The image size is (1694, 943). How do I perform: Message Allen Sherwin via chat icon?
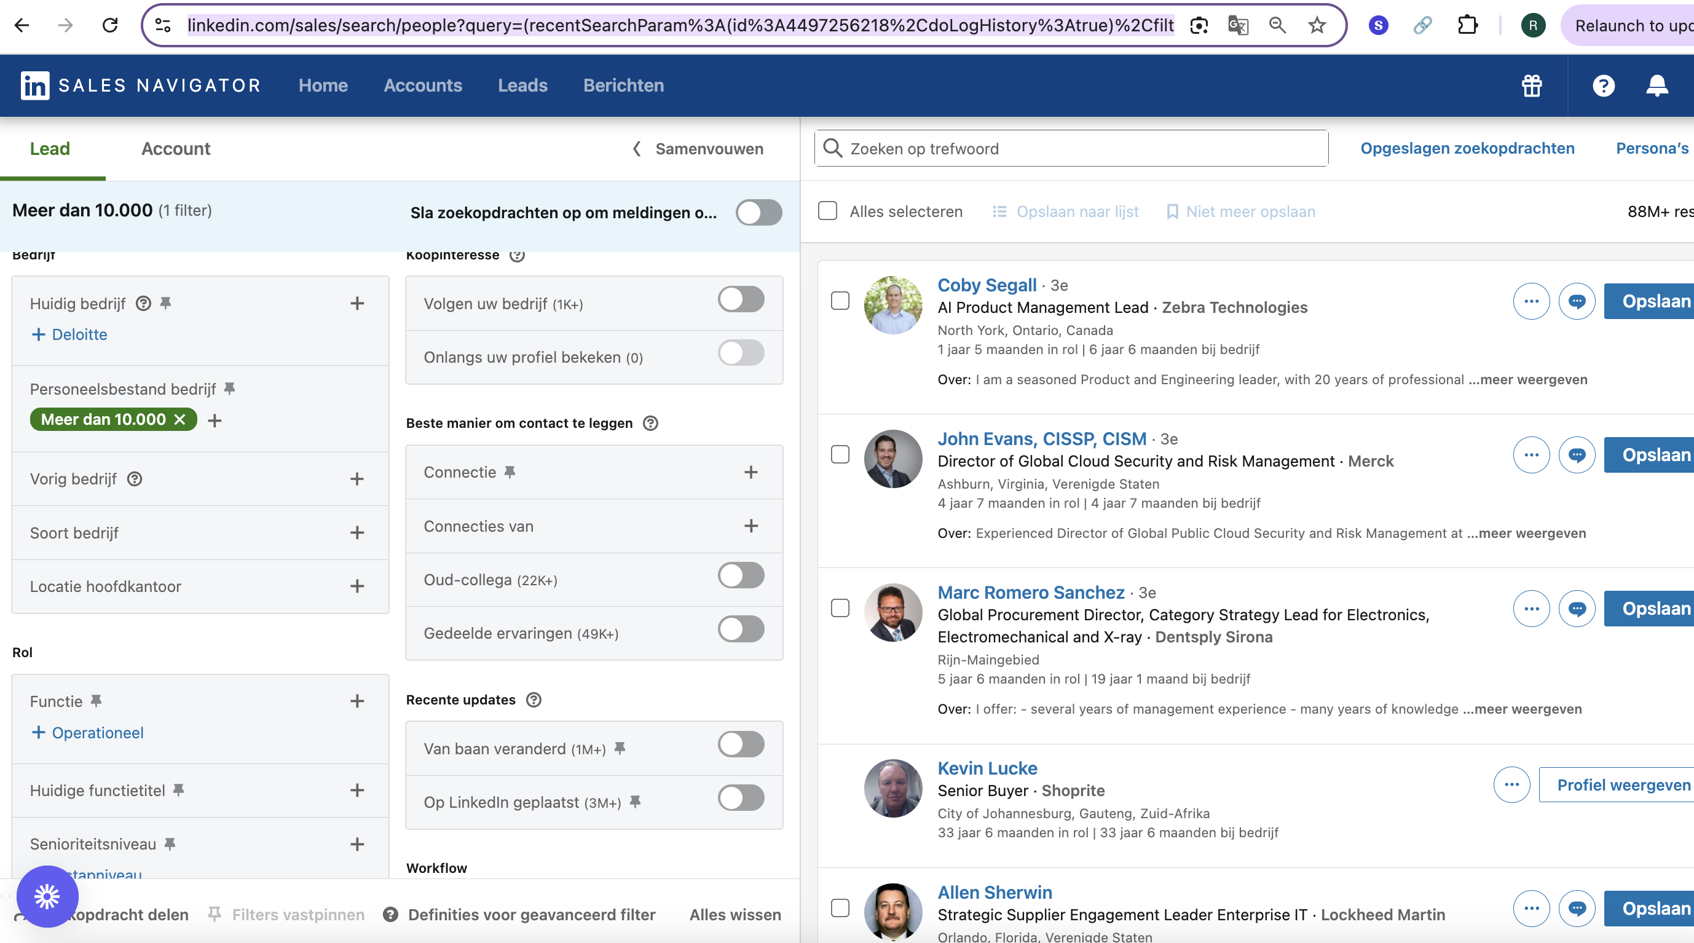tap(1576, 908)
